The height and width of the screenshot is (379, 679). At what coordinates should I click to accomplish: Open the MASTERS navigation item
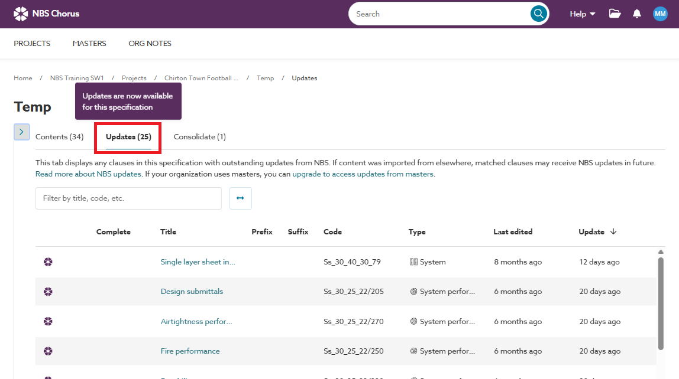pyautogui.click(x=89, y=43)
